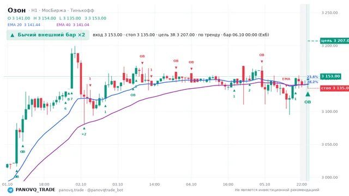Screen dimensions: 349x196
Task: Click the PANOVQ_TRADE channel name
Action: [35, 190]
